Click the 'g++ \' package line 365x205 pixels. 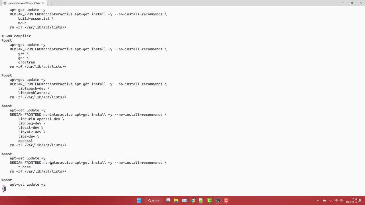point(23,54)
